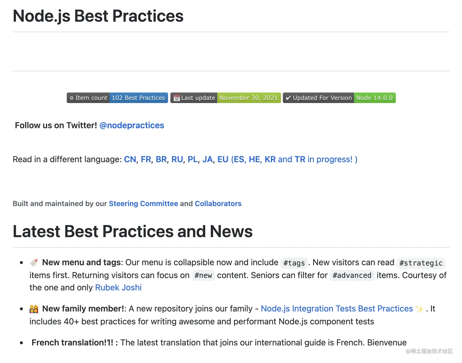Click the Last update November 30, 2021 badge
462x363 pixels.
(x=225, y=98)
